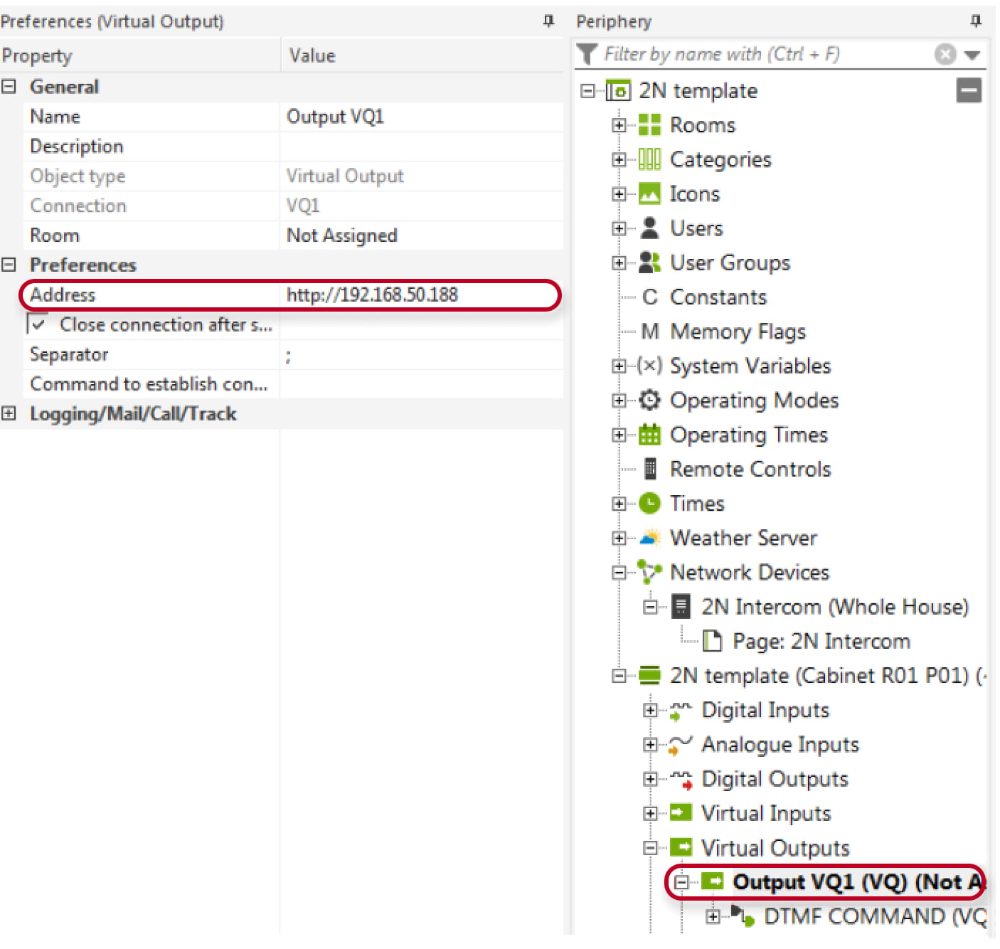Select Output VQ1 (VQ) in the tree
The image size is (1000, 949).
tap(858, 882)
